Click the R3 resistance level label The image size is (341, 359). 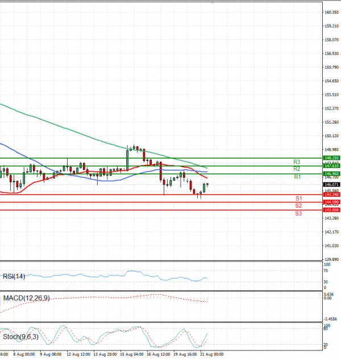click(297, 162)
